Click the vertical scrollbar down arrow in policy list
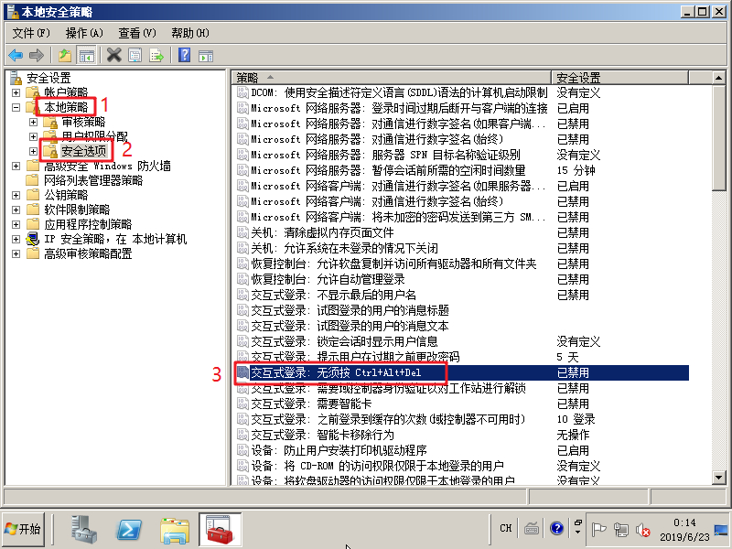This screenshot has width=732, height=549. (719, 479)
